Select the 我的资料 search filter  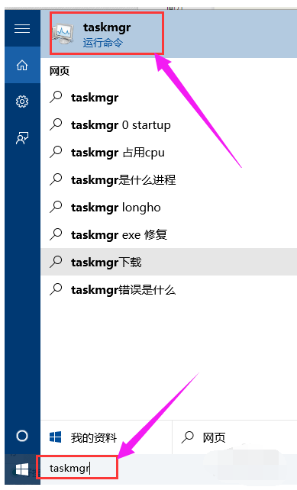coord(106,437)
